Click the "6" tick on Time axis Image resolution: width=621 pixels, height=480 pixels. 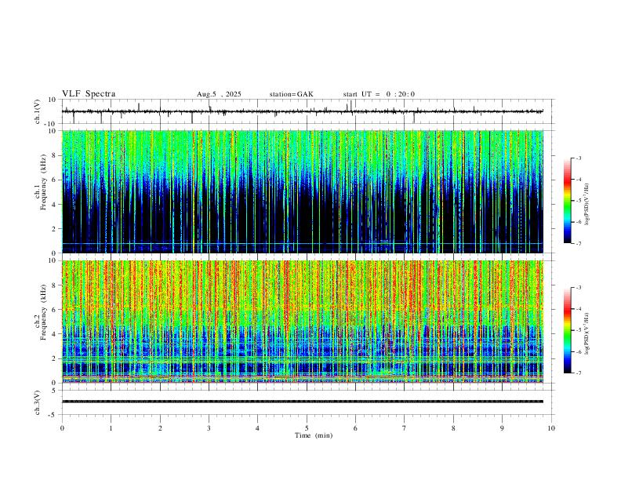[355, 428]
